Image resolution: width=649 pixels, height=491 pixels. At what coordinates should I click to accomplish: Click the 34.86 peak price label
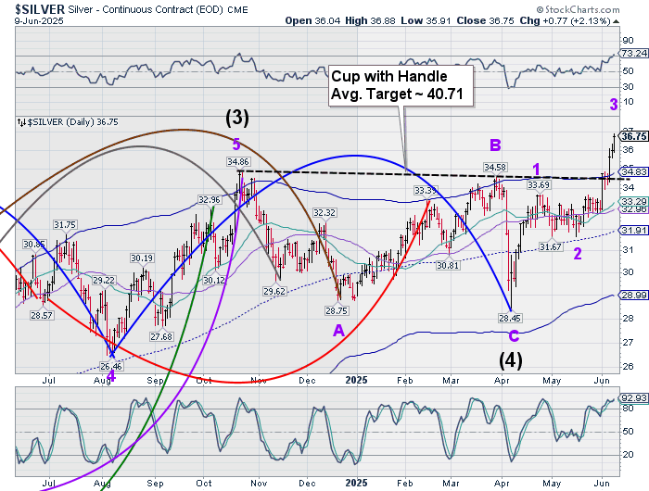(238, 161)
